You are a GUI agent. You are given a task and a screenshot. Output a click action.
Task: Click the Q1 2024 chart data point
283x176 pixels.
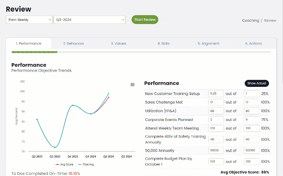coord(91,114)
